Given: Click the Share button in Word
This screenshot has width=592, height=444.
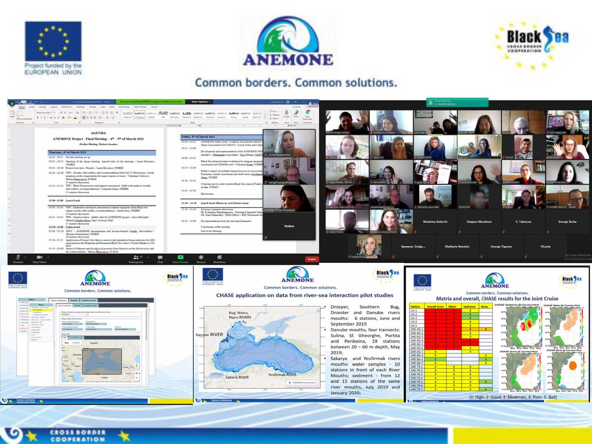Looking at the screenshot, I should click(297, 107).
